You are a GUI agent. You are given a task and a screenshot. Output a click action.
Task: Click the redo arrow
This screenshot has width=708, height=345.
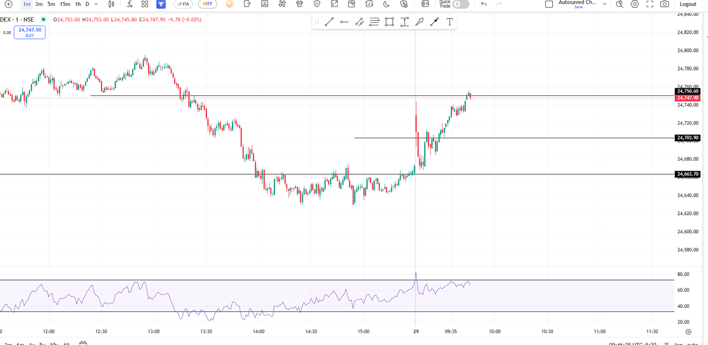499,4
